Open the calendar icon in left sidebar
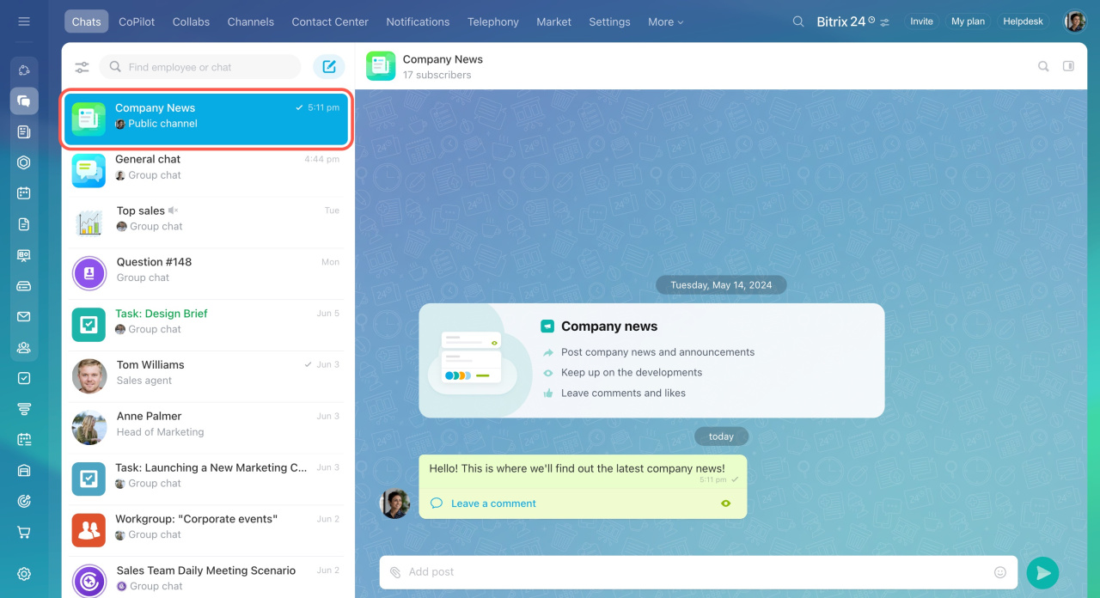Viewport: 1100px width, 598px height. point(24,193)
